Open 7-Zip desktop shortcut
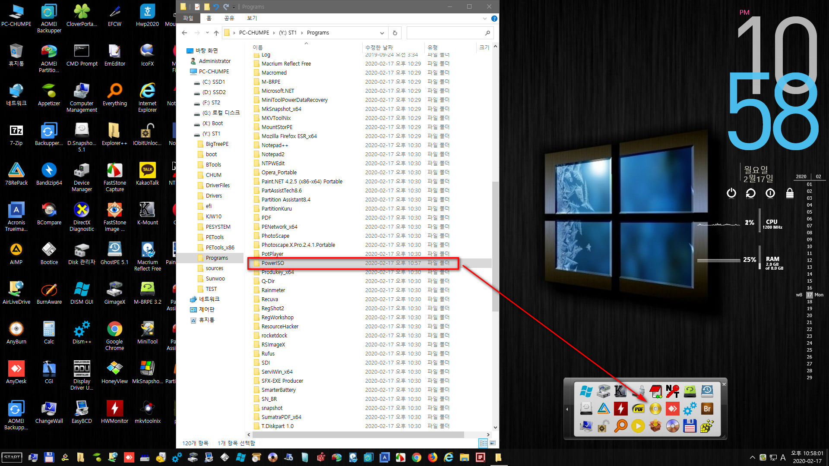 pyautogui.click(x=16, y=134)
